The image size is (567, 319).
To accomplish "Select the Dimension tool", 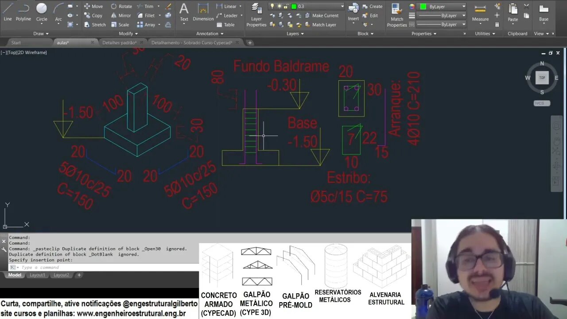I will 203,12.
